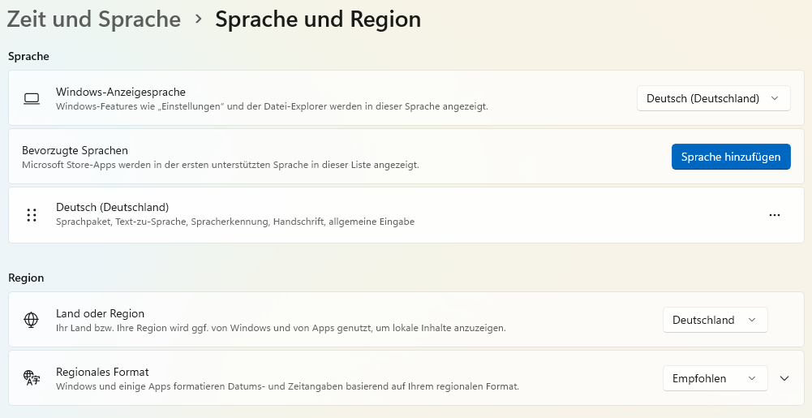Click the Sprache section heading

28,56
